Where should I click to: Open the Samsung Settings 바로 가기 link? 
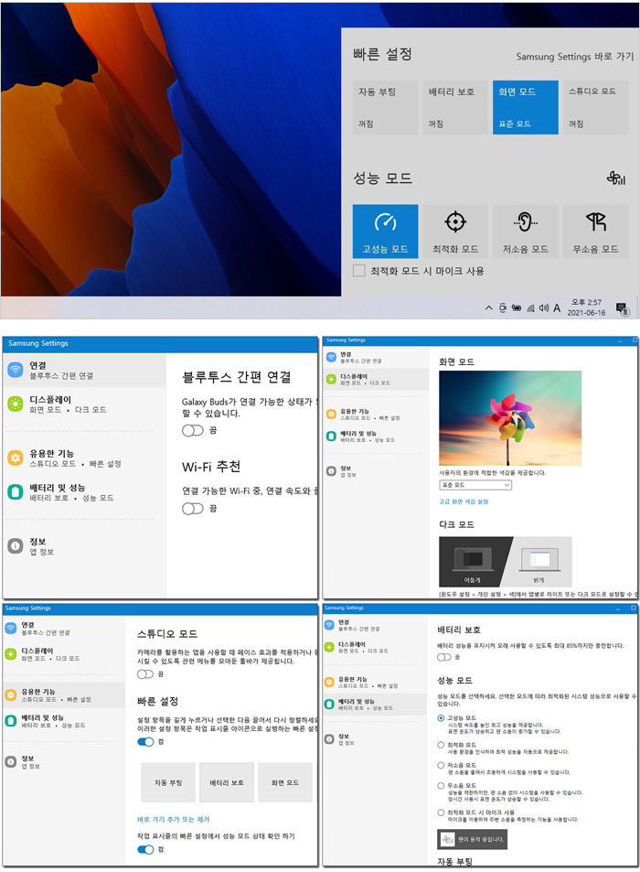[574, 57]
